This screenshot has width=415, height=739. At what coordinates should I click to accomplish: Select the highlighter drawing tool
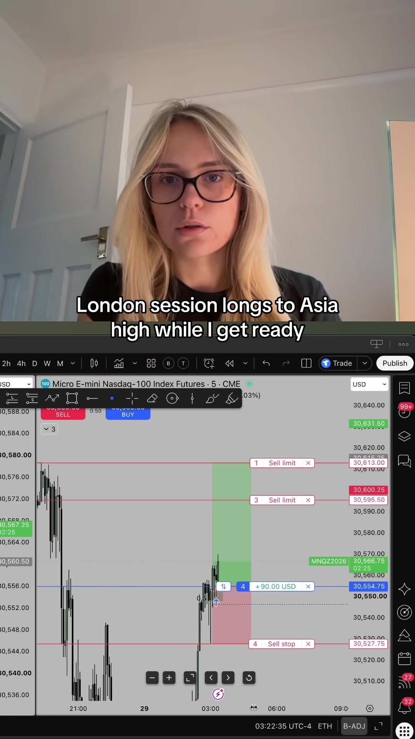point(232,398)
